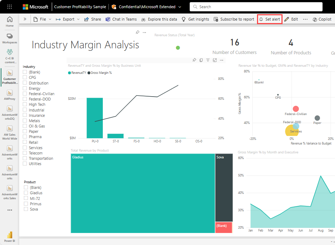Screen dimensions: 335x245
Task: Open the AWProxy report in the sidebar
Action: (x=10, y=95)
